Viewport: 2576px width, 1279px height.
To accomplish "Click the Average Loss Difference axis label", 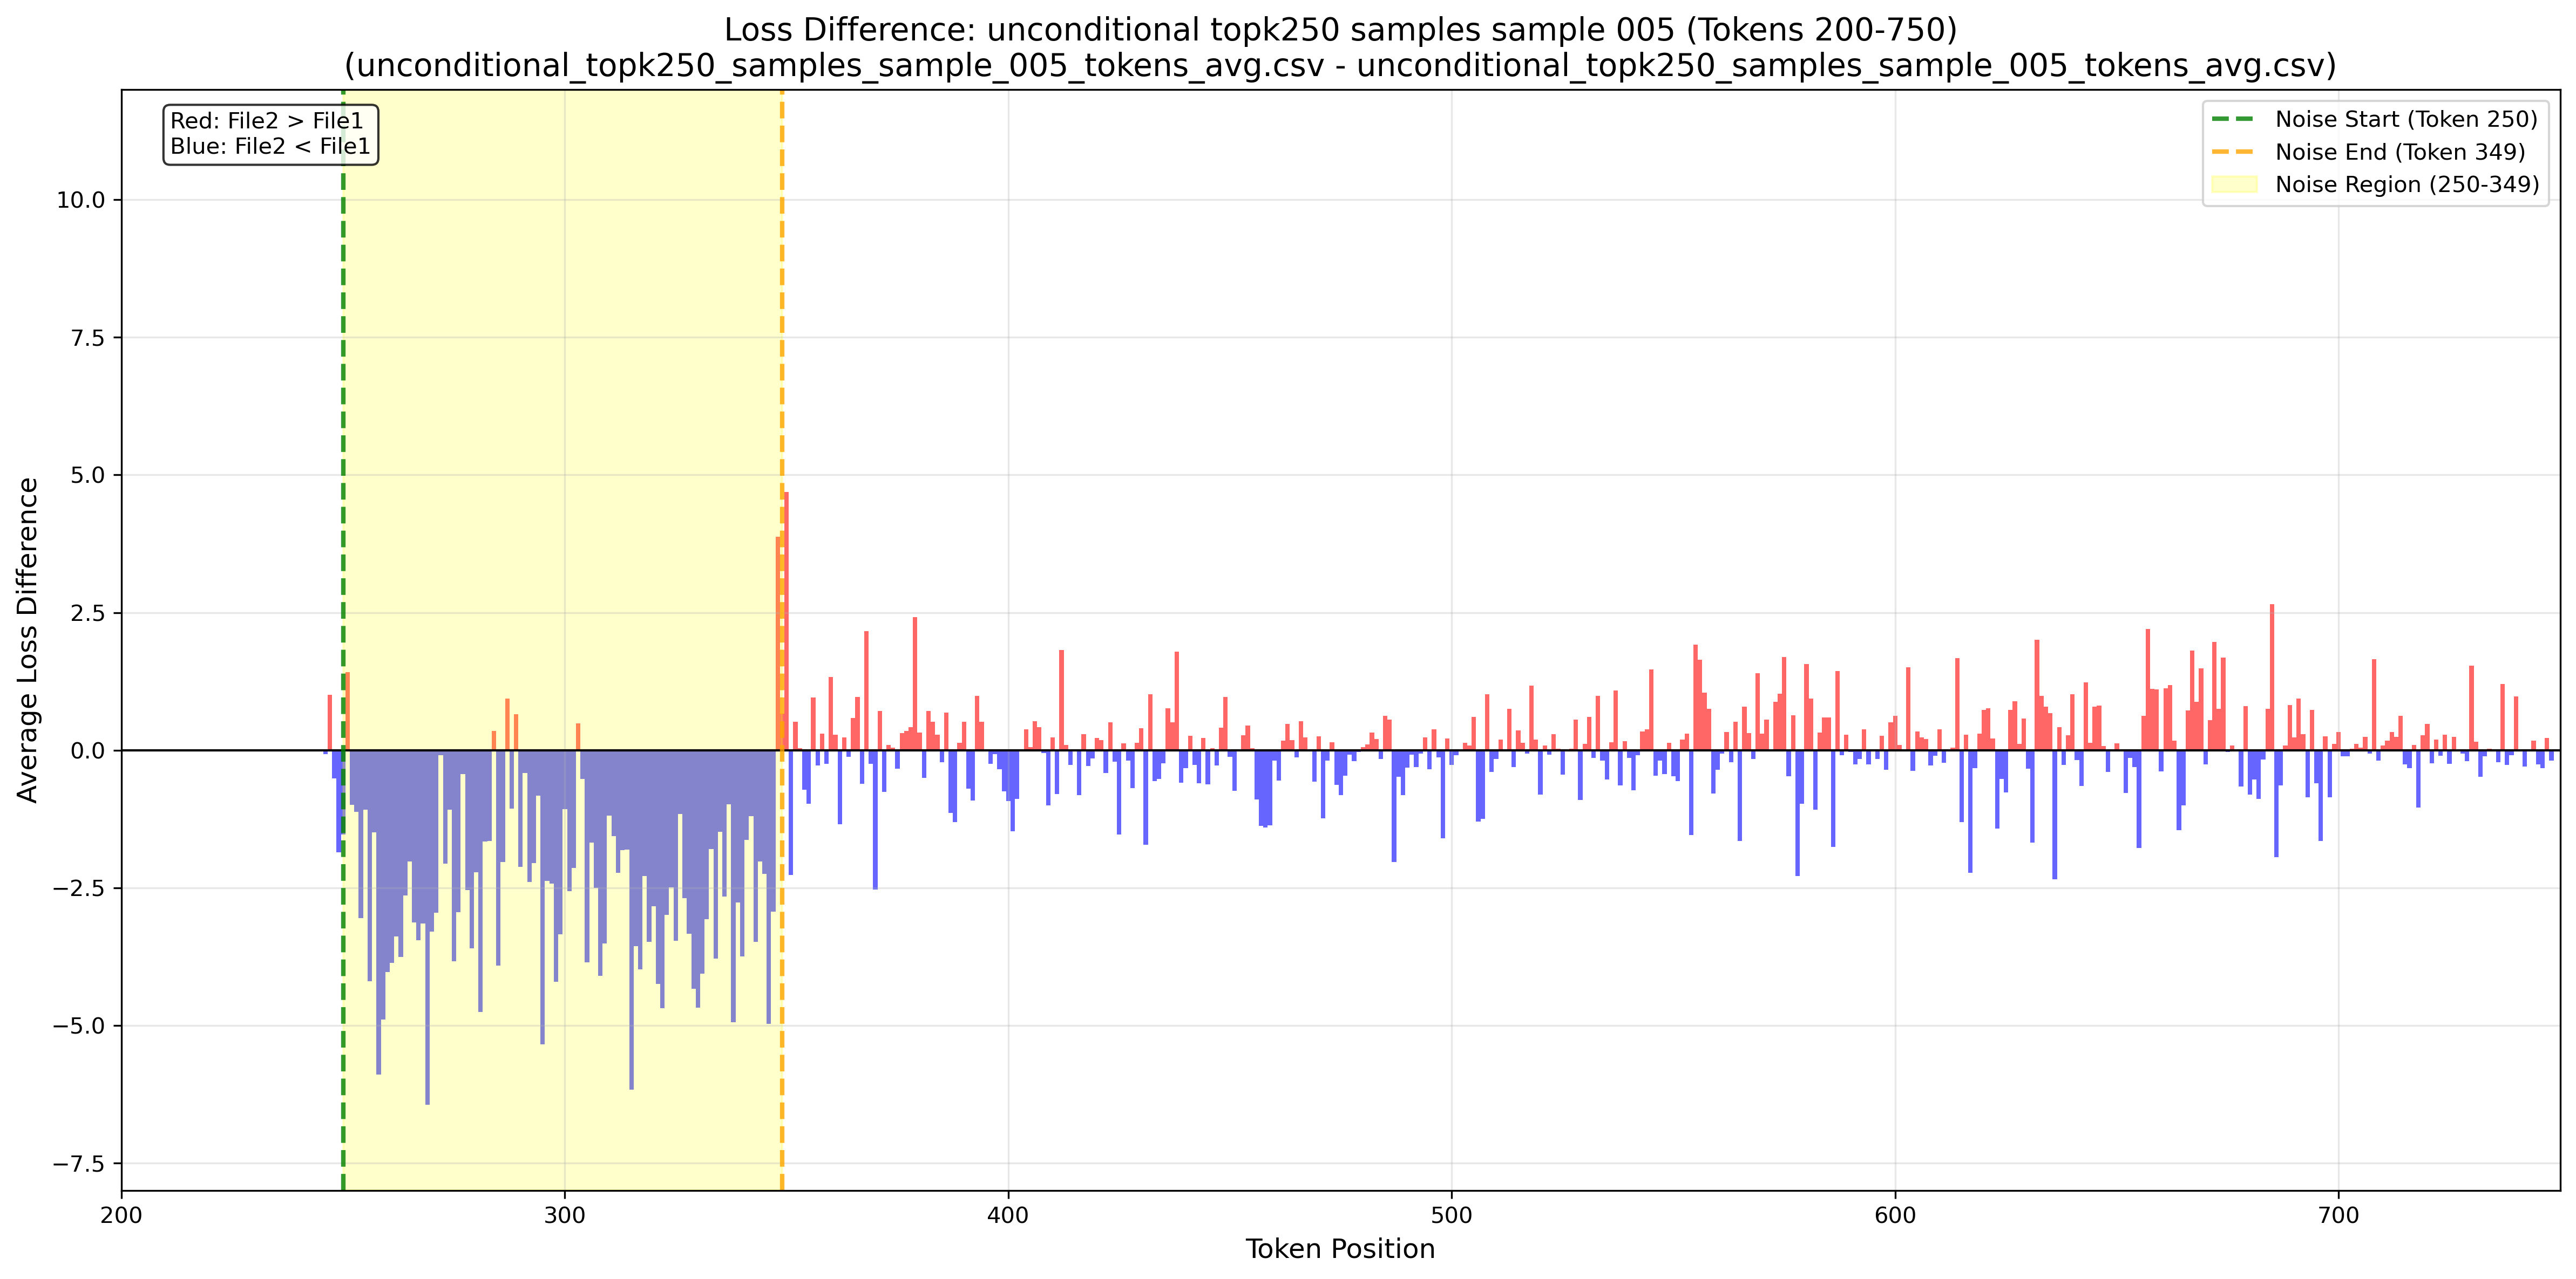I will pos(28,640).
